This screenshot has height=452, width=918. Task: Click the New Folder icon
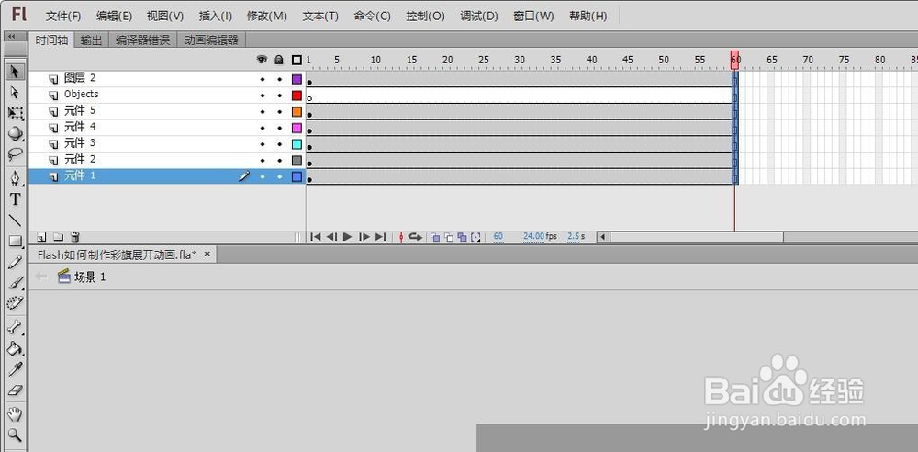coord(58,237)
